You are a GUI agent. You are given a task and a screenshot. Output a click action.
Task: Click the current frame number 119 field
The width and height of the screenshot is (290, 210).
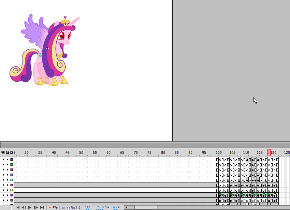pos(87,207)
